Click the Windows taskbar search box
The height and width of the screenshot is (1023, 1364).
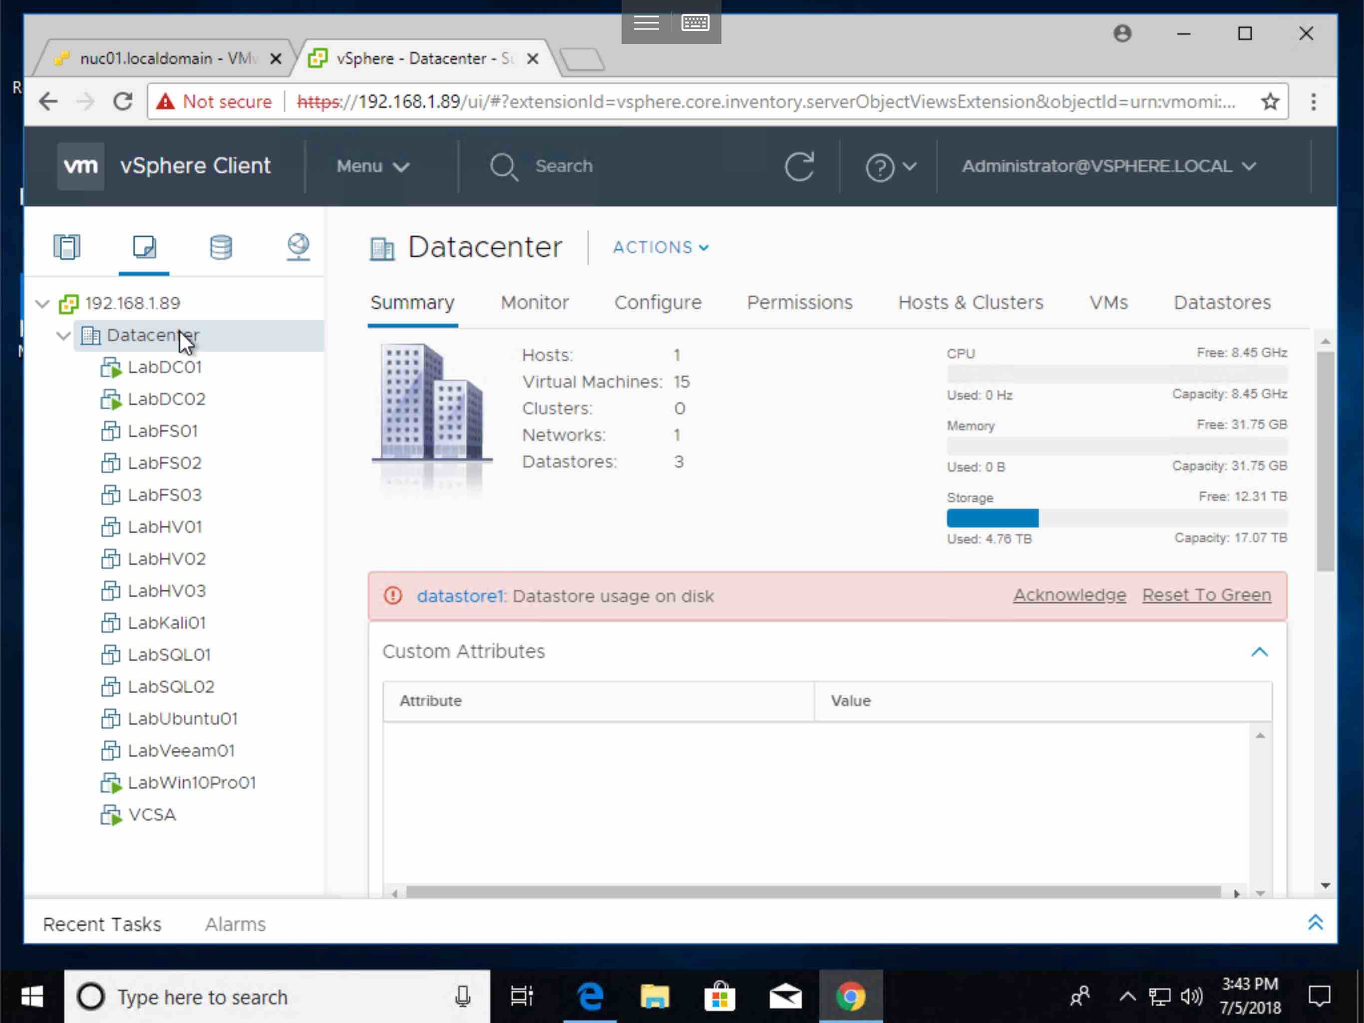(277, 997)
